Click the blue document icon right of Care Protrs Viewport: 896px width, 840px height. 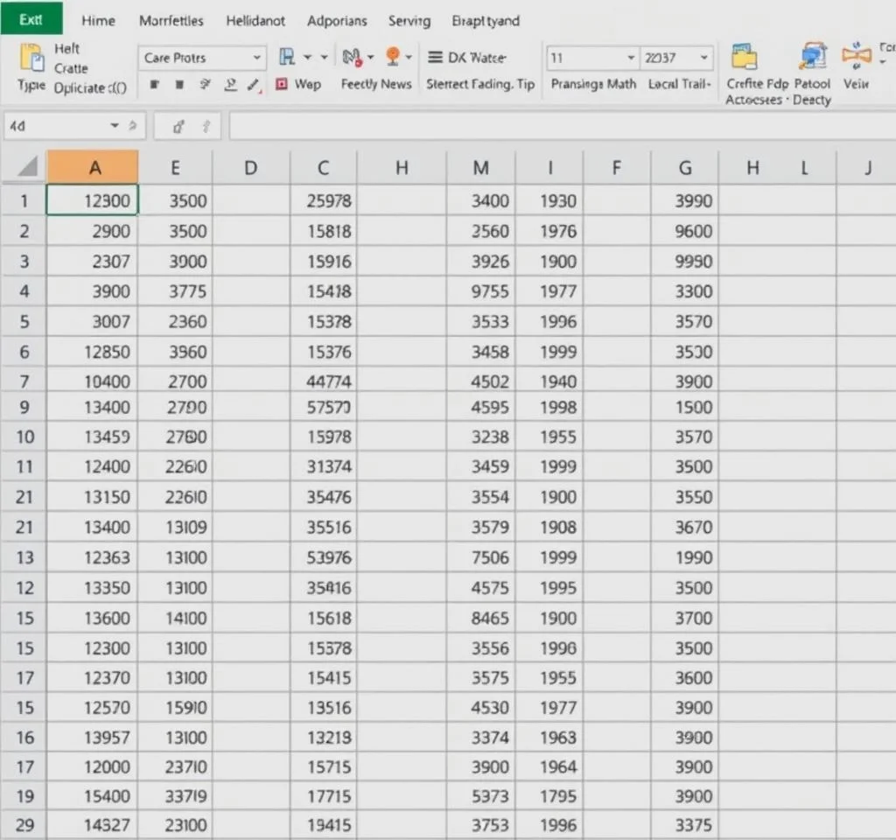click(x=286, y=58)
